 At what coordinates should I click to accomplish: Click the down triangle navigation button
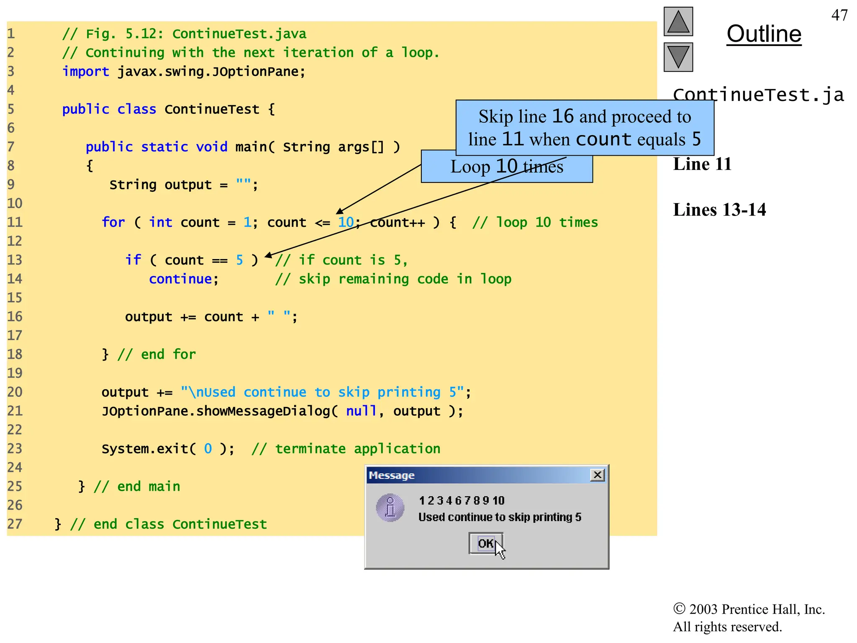(678, 57)
